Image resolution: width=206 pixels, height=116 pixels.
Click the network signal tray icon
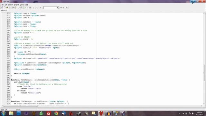[x=183, y=113]
